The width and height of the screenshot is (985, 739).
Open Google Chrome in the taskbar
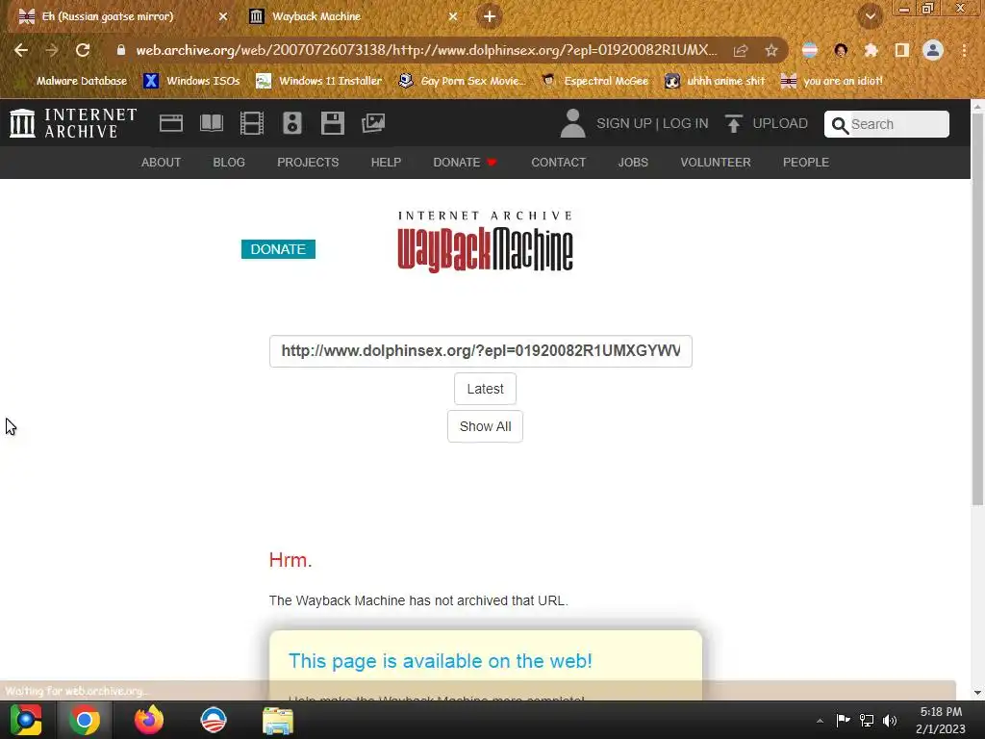pos(85,720)
